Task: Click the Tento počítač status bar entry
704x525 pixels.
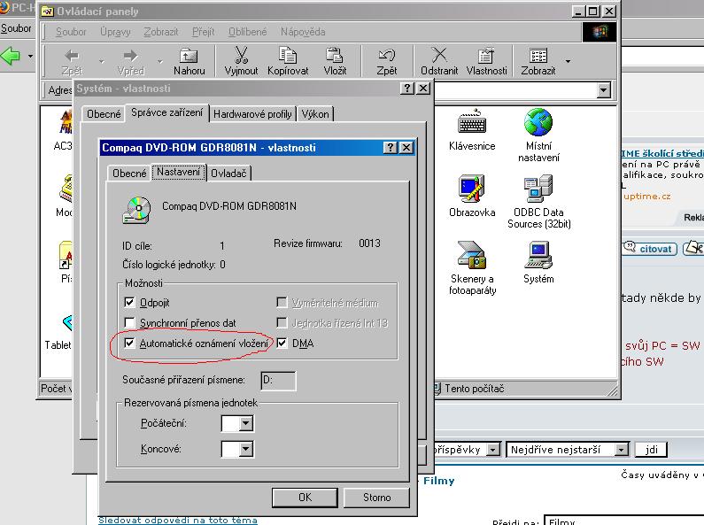Action: [x=474, y=389]
